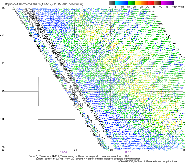Click the chart title 'Rapidsact Corrected Winds(12.5KM)'
The width and height of the screenshot is (185, 163).
29,4
